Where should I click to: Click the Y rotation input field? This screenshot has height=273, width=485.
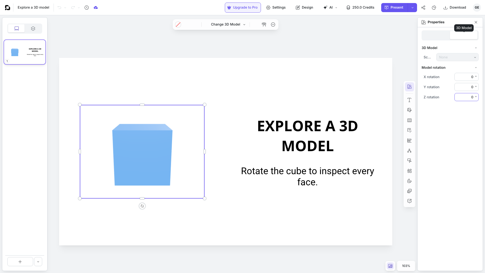467,87
